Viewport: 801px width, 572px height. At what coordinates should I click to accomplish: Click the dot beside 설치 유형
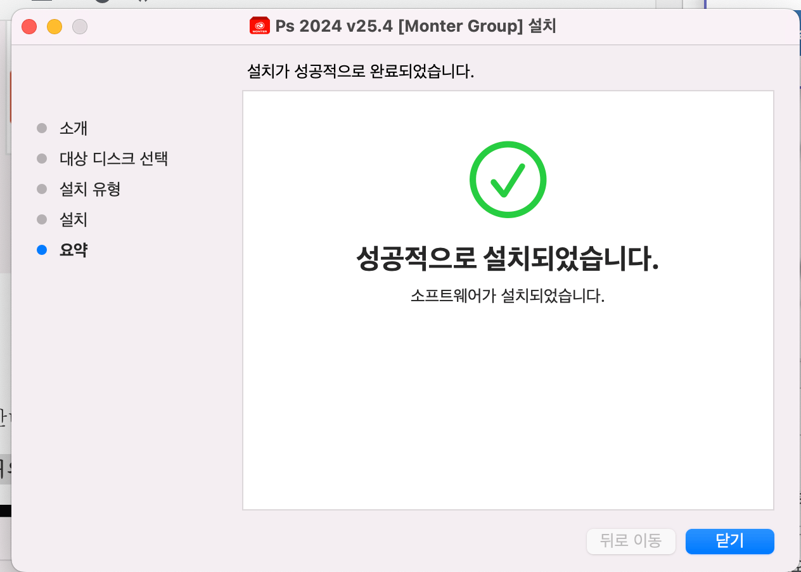(x=42, y=189)
